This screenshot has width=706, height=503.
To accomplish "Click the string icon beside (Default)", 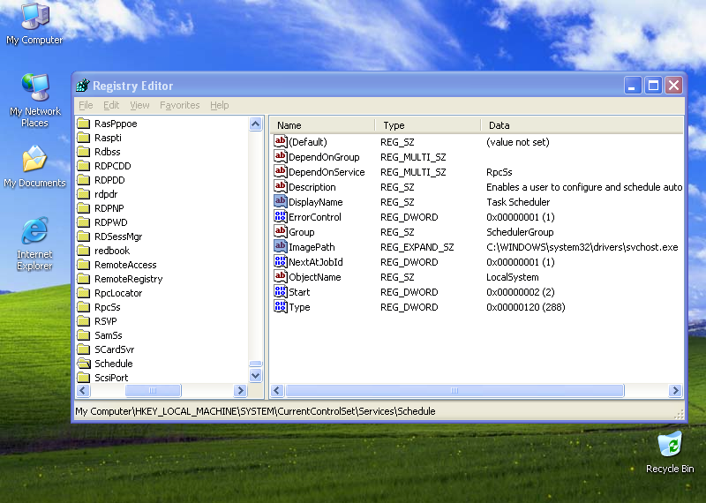I will (280, 141).
